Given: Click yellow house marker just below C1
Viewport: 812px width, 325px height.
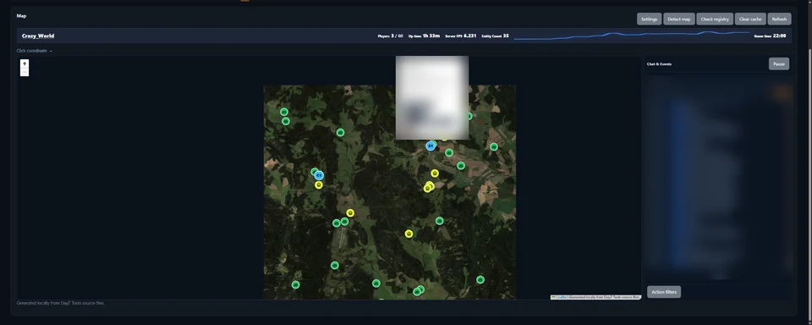Looking at the screenshot, I should (x=319, y=185).
